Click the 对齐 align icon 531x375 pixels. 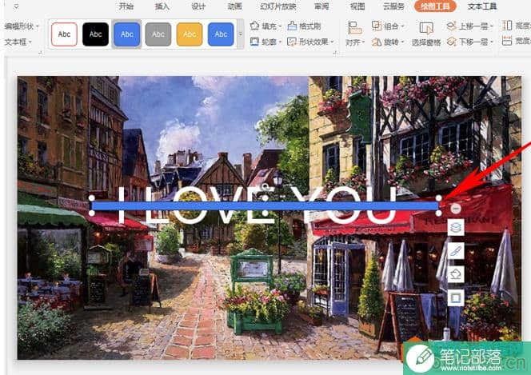355,28
